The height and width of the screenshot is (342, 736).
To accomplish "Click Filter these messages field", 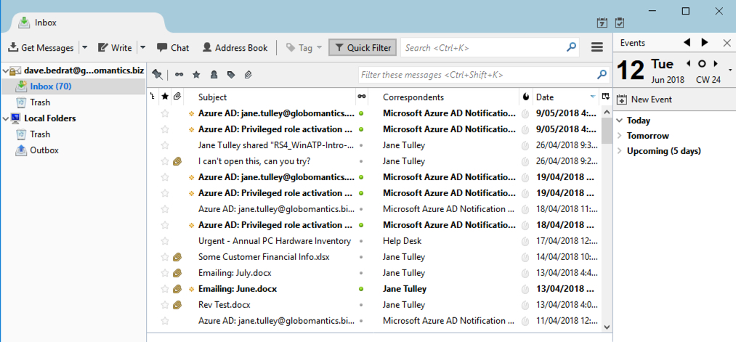I will coord(483,75).
